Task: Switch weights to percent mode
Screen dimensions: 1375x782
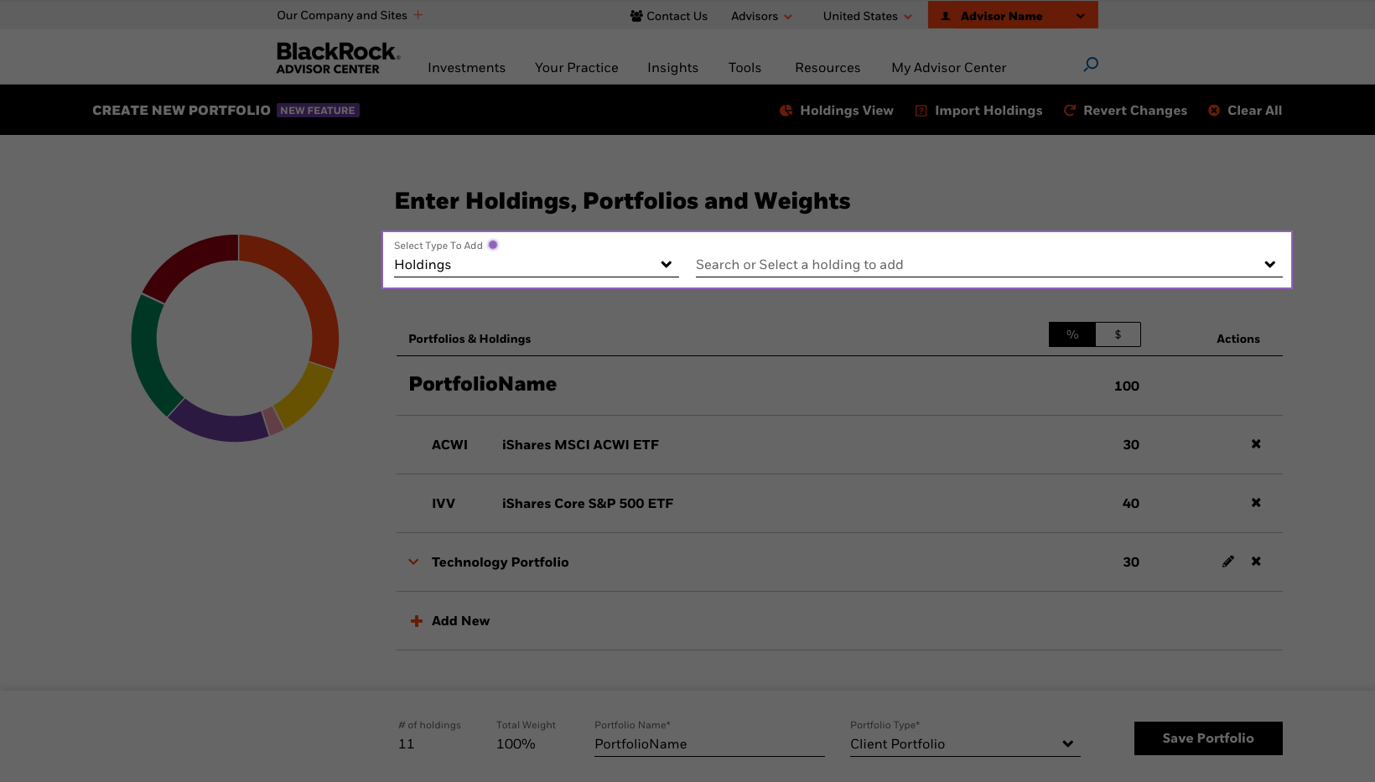Action: (1072, 334)
